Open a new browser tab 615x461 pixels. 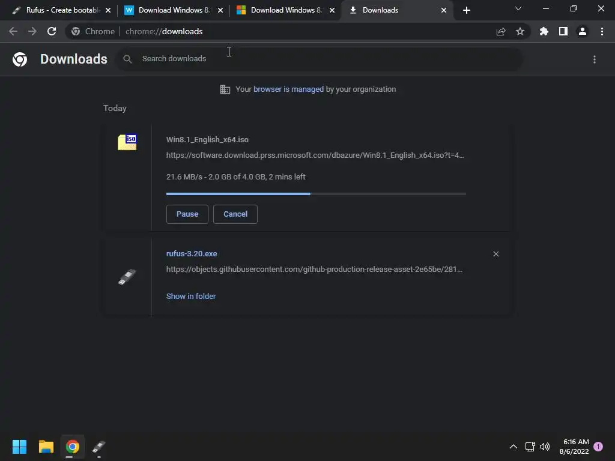click(466, 10)
